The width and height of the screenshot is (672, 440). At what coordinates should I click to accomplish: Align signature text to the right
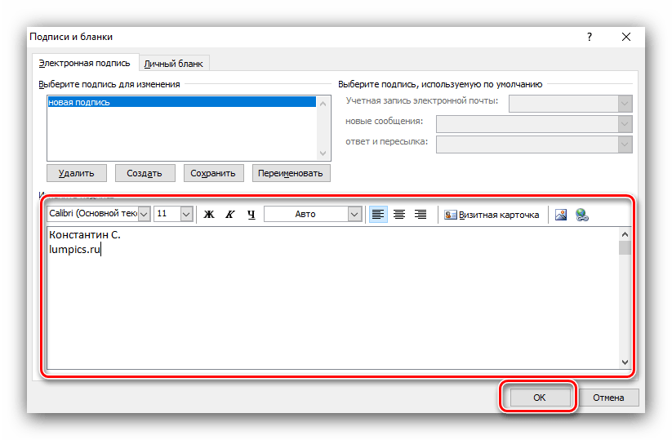[x=421, y=215]
